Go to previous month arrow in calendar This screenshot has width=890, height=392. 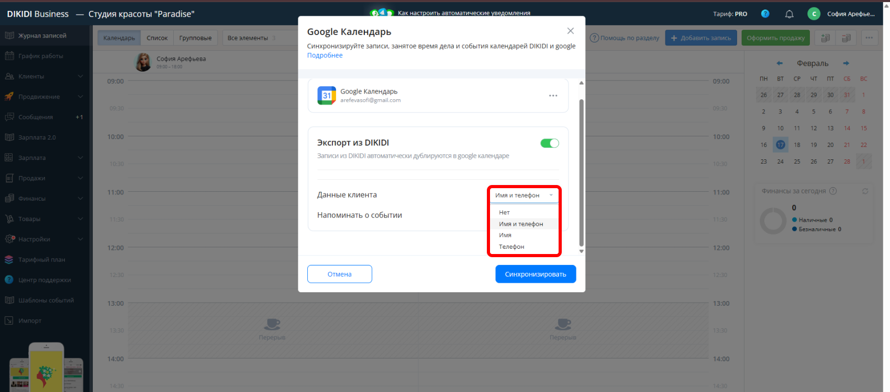pos(780,63)
